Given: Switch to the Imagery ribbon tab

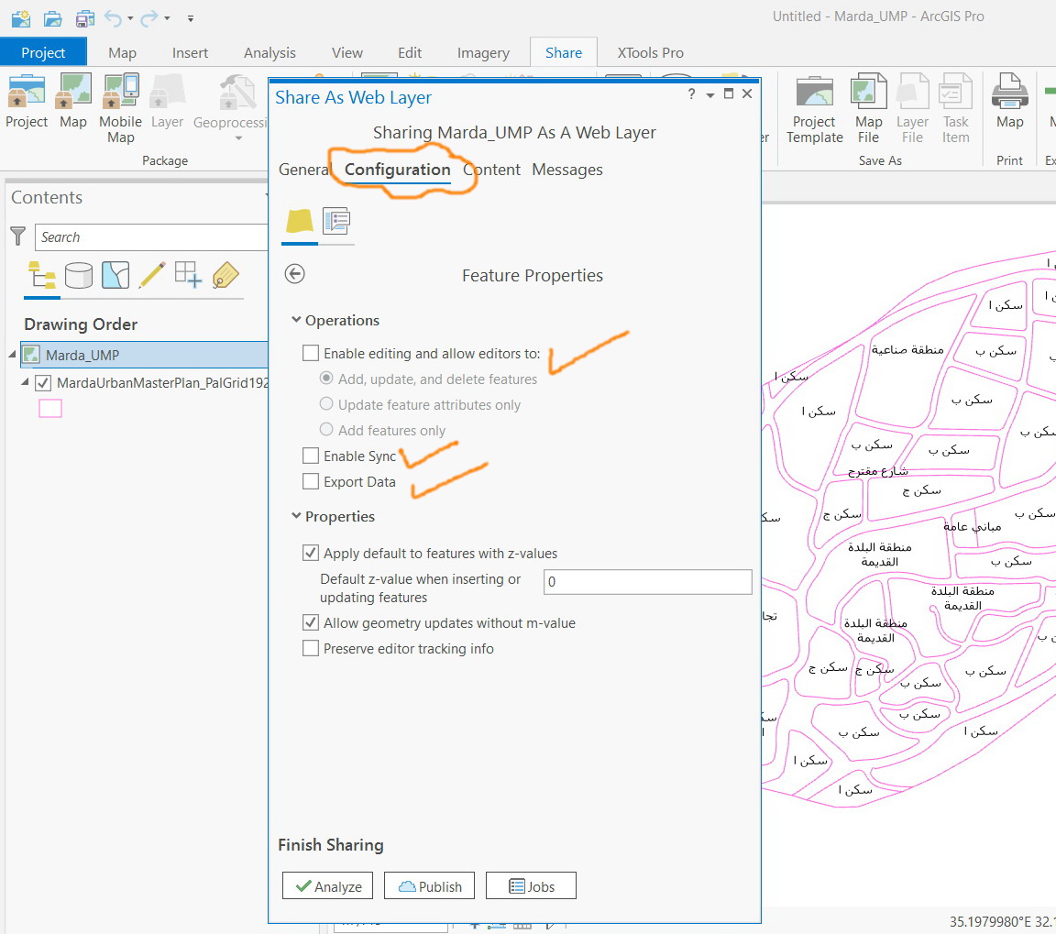Looking at the screenshot, I should point(483,52).
